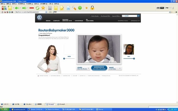Click Special Offers link

click(x=116, y=16)
